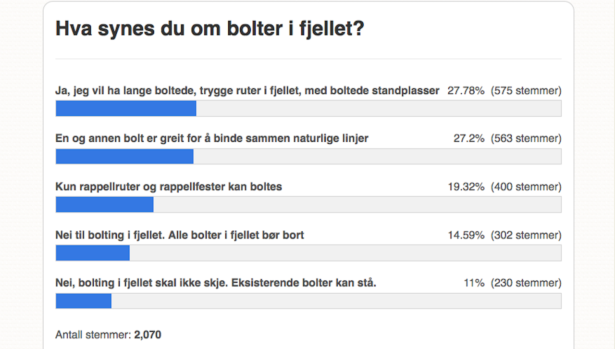Click the "19.32%" percentage value

coord(466,187)
